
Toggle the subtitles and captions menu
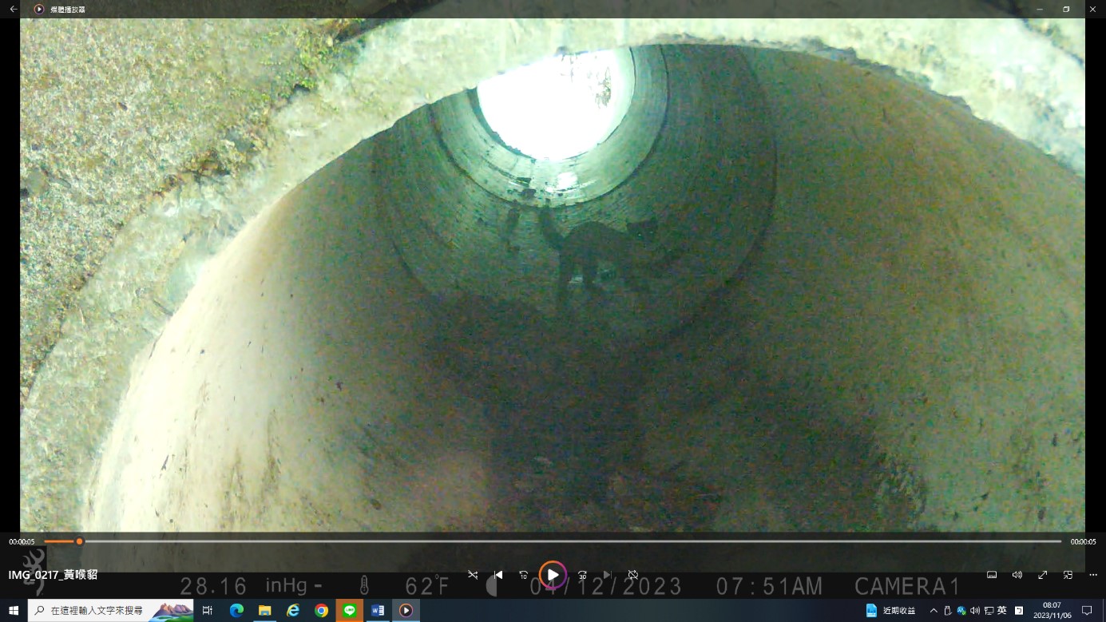coord(992,575)
